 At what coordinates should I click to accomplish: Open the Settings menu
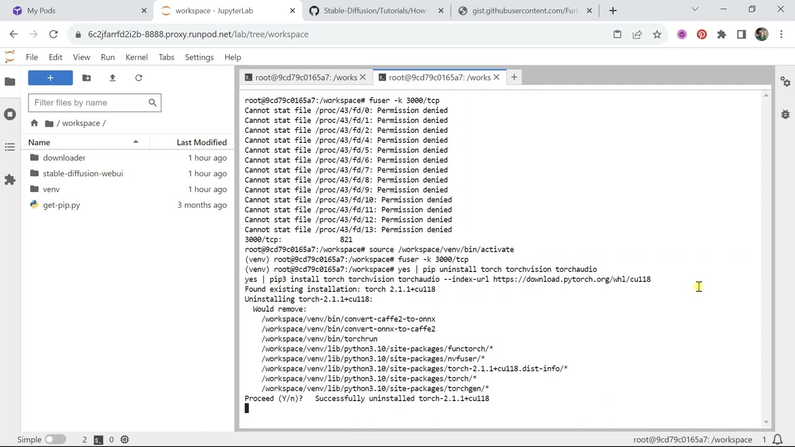click(199, 57)
